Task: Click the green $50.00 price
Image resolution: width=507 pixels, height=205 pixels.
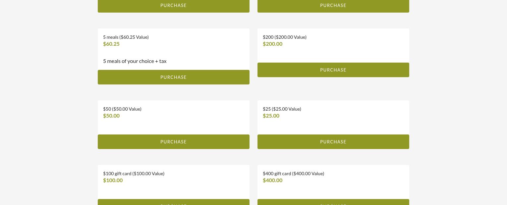Action: [111, 116]
